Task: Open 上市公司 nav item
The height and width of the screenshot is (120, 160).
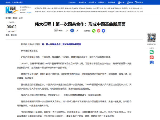Action: (x=133, y=11)
